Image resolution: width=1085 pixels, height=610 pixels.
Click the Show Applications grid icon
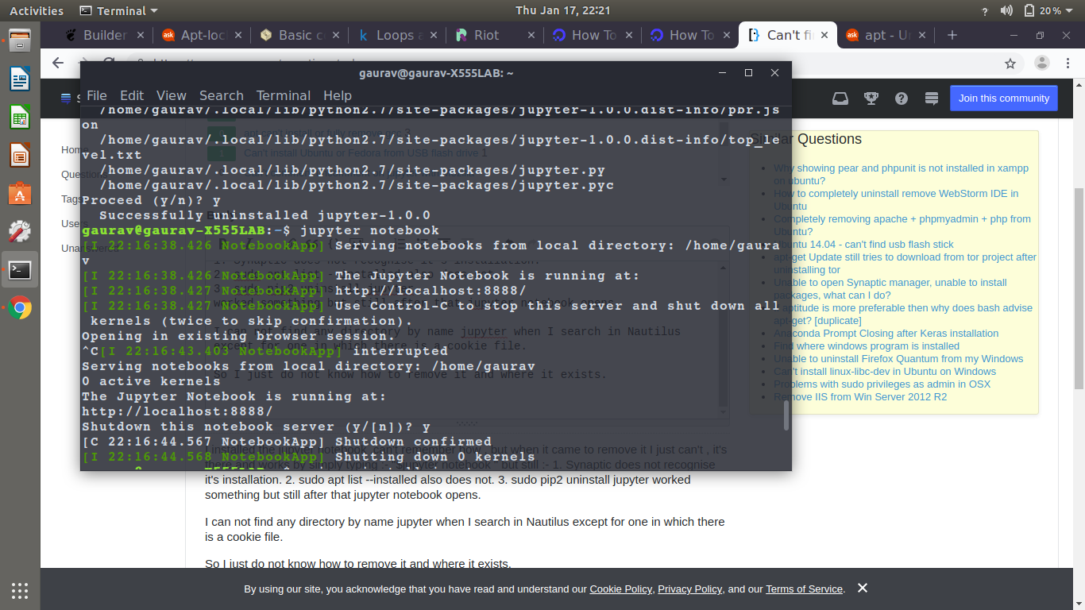20,590
